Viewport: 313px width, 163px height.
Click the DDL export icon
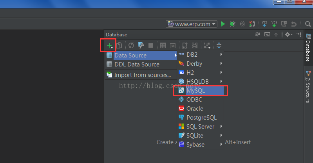[185, 45]
